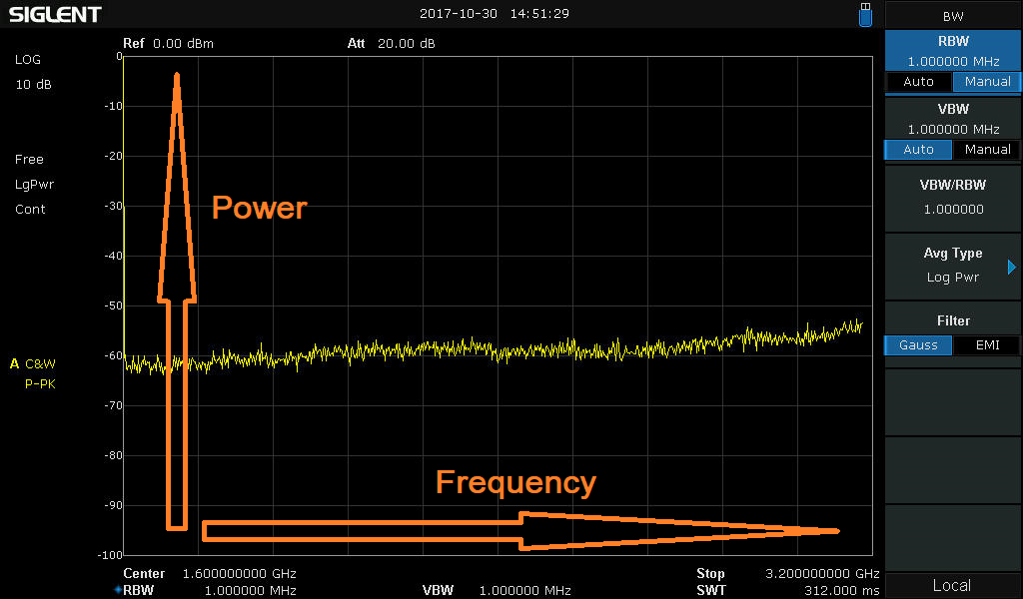Enable VBW Auto mode
This screenshot has width=1023, height=599.
coord(918,150)
